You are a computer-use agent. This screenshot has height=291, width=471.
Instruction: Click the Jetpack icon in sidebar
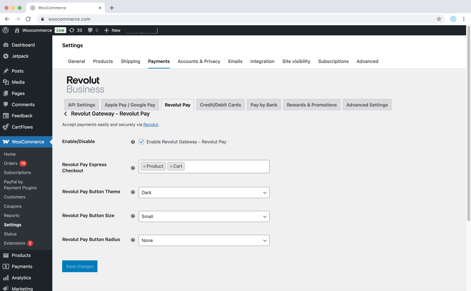(x=6, y=56)
